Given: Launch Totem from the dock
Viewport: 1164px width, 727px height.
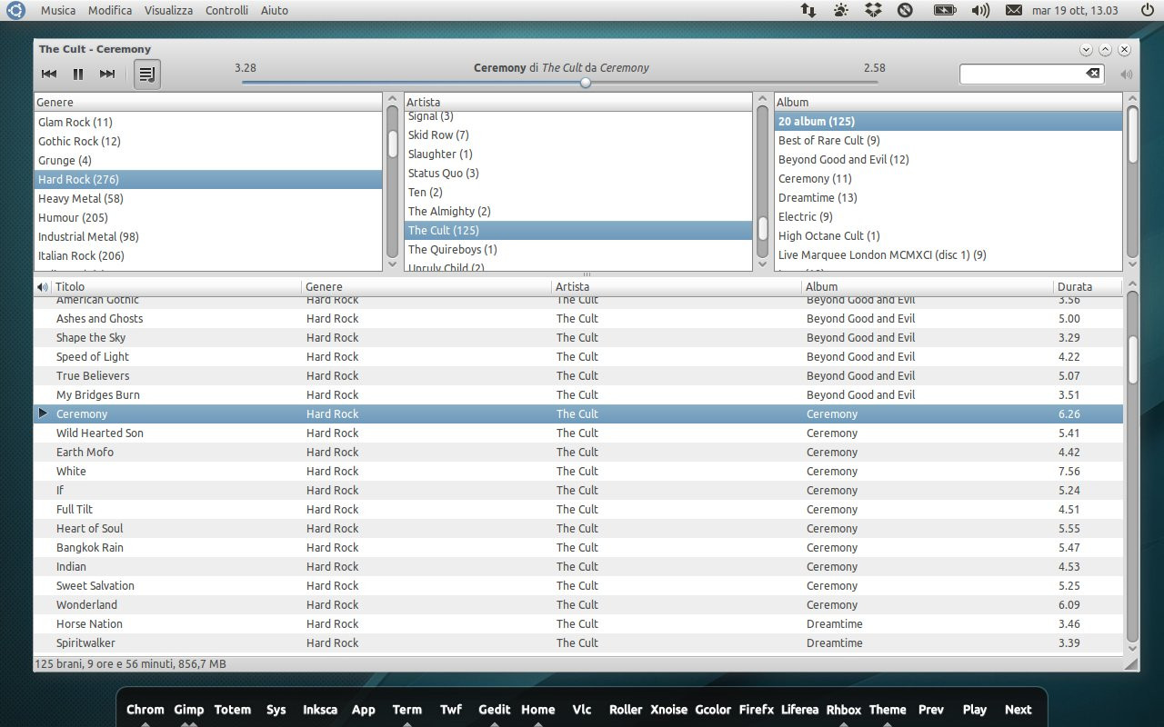Looking at the screenshot, I should click(233, 710).
